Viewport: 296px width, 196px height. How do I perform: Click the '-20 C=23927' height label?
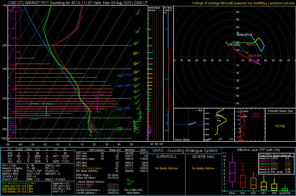[125, 85]
